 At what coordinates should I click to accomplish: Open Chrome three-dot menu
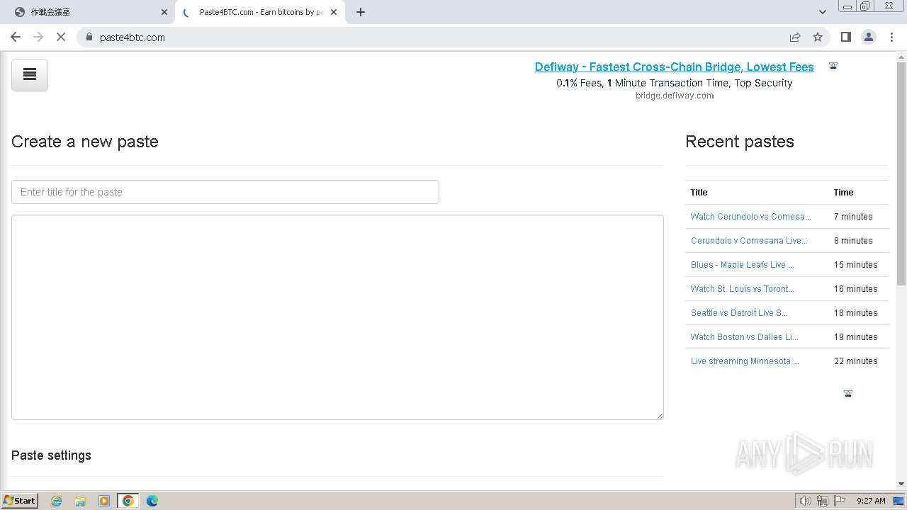click(x=892, y=37)
